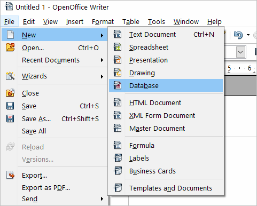This screenshot has width=257, height=206.
Task: Choose Save As... in the File menu
Action: (x=54, y=118)
